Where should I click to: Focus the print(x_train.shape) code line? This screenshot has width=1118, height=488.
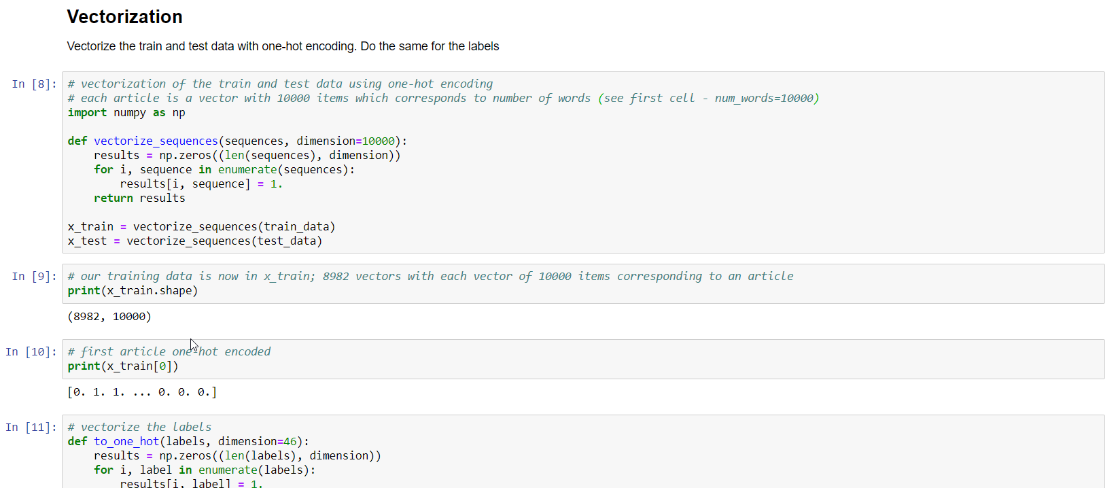(x=133, y=291)
